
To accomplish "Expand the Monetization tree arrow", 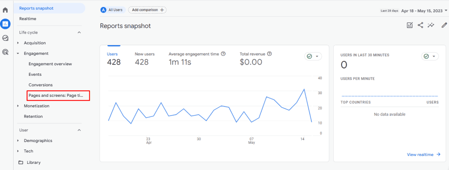I will pyautogui.click(x=18, y=106).
